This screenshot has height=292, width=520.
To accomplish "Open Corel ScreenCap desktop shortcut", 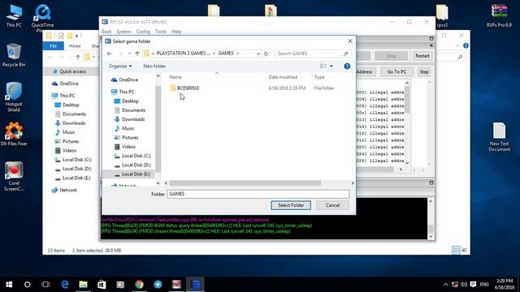I will coord(14,176).
